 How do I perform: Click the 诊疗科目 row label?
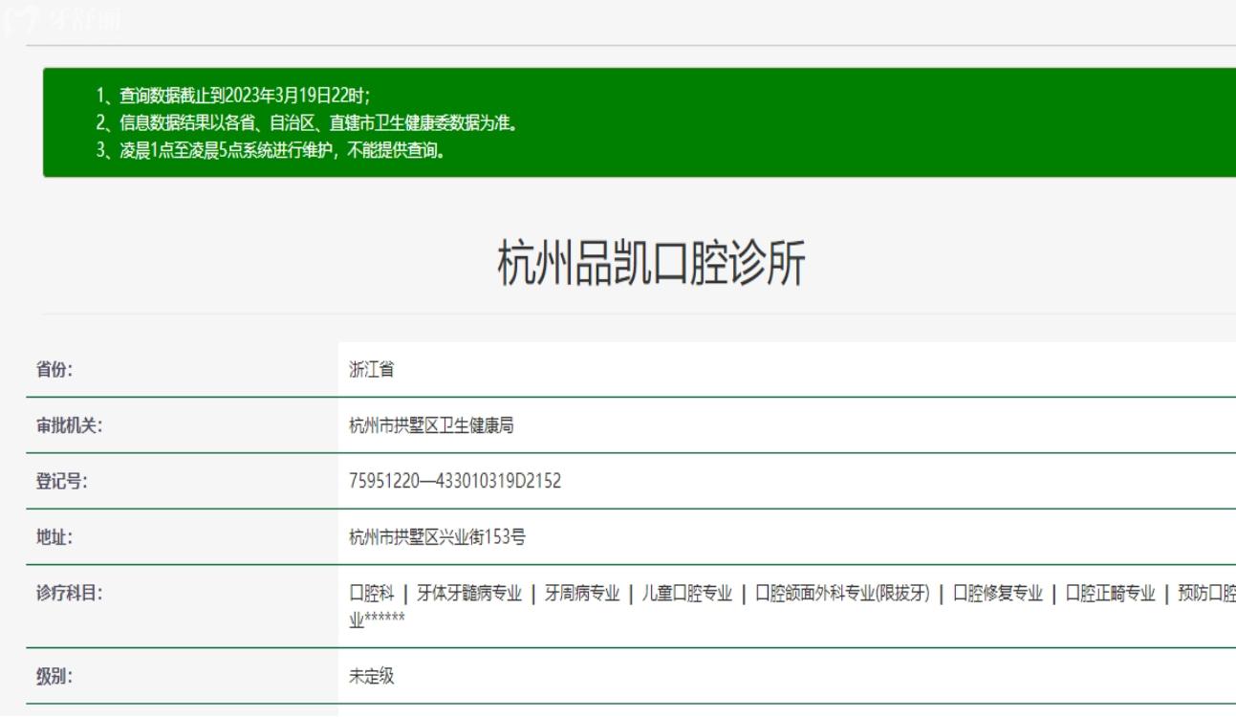(x=69, y=592)
